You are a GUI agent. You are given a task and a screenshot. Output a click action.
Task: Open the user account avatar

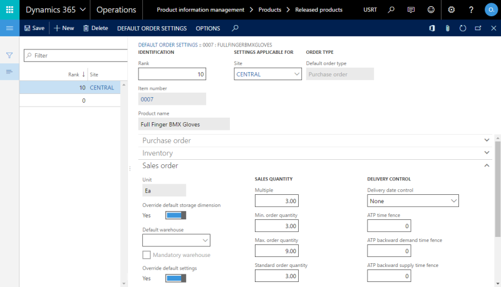(x=491, y=10)
